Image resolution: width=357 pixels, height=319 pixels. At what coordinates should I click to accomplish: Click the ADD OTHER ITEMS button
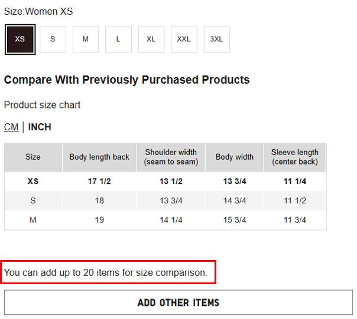pos(178,302)
